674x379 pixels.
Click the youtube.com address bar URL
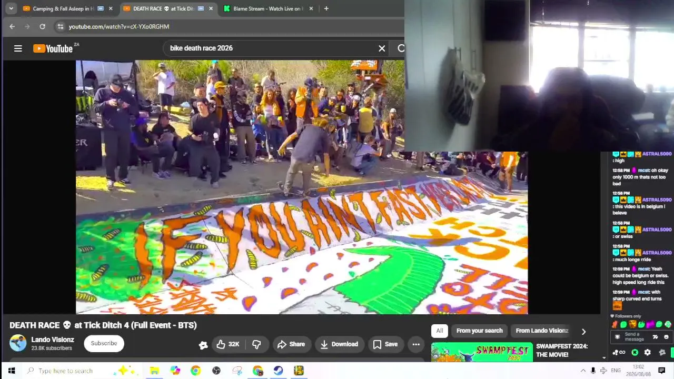click(119, 26)
